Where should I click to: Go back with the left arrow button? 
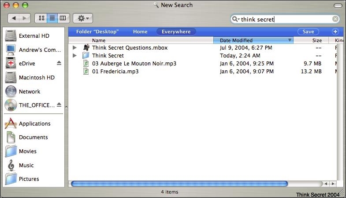tap(14, 18)
